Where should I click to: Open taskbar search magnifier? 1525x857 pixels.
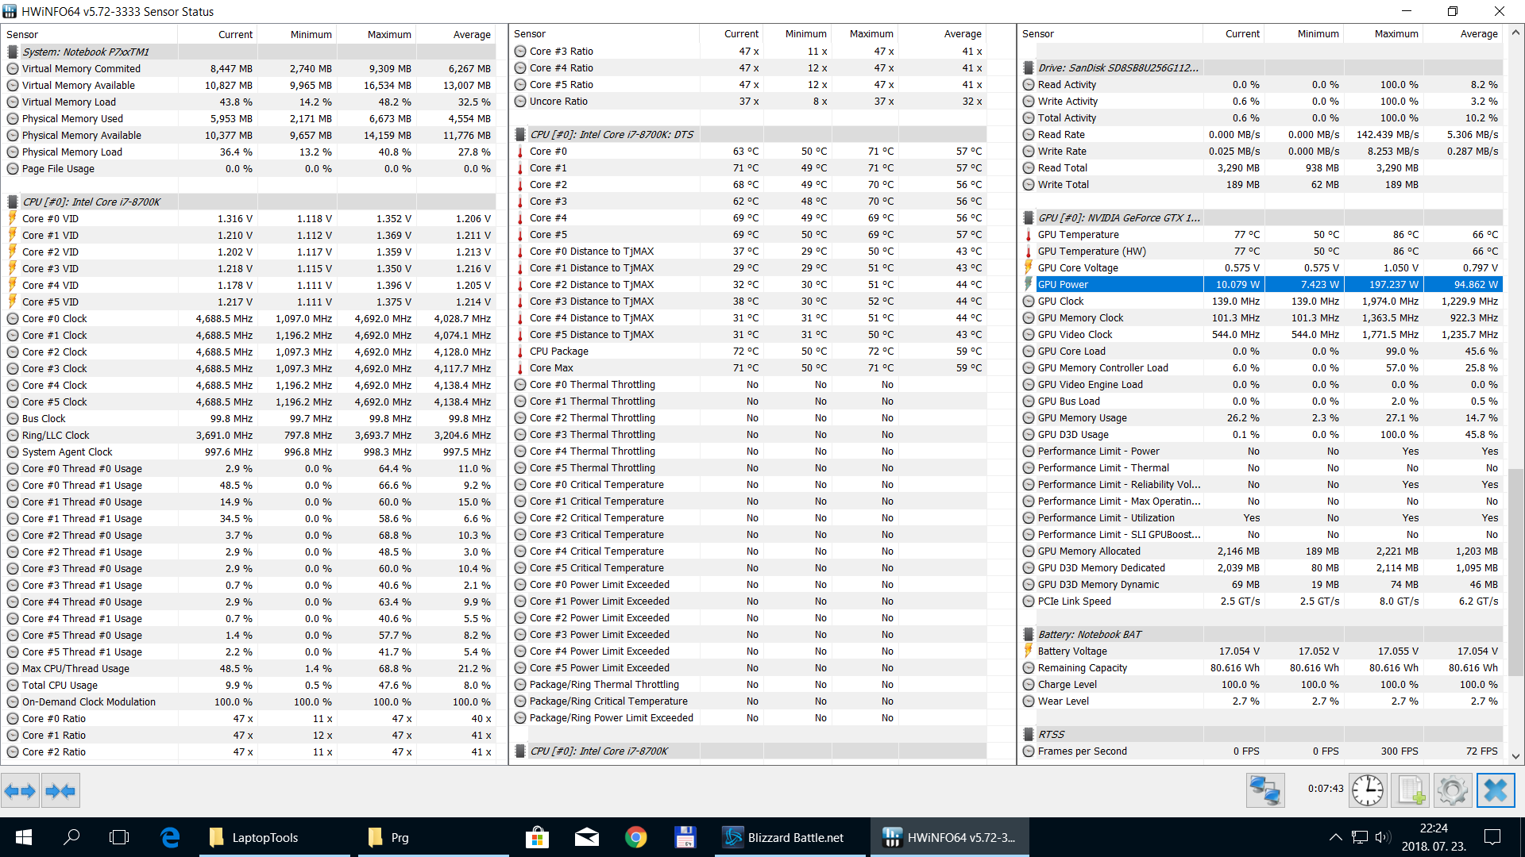(x=71, y=837)
